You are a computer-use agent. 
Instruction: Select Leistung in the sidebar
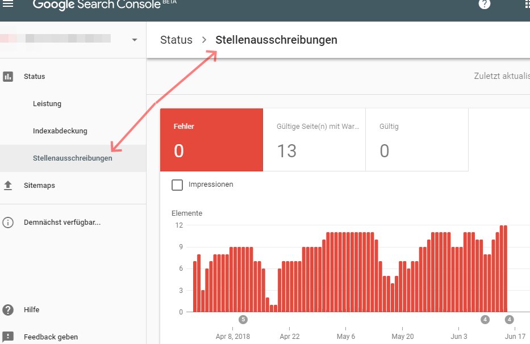click(x=47, y=103)
